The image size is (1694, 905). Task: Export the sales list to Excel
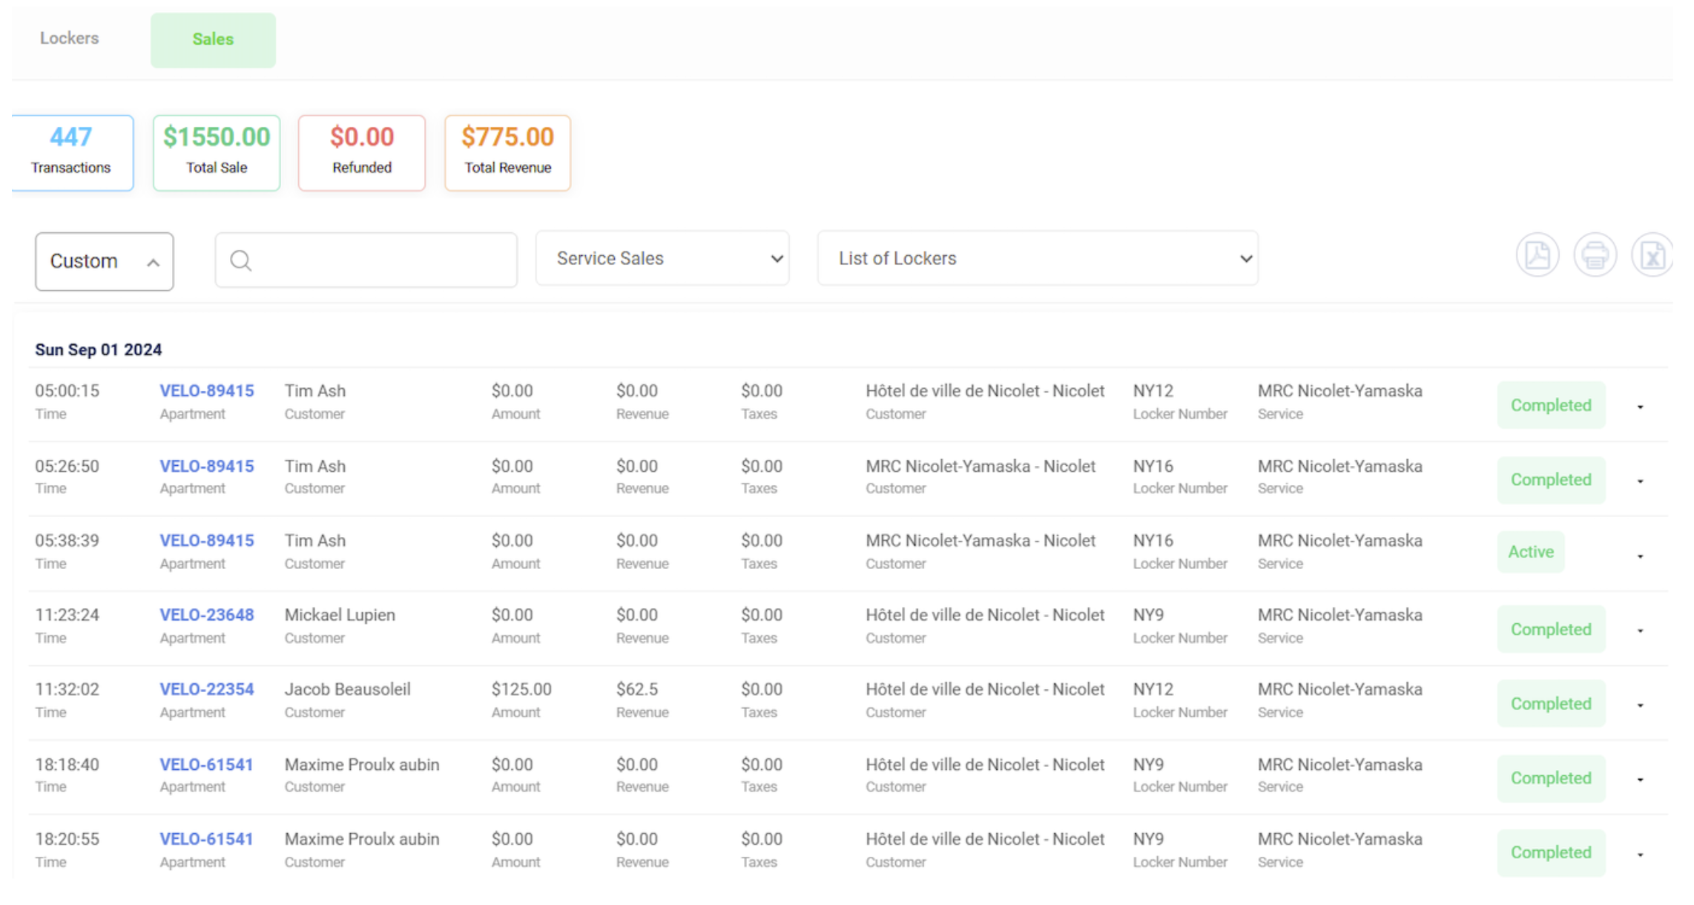click(x=1652, y=256)
